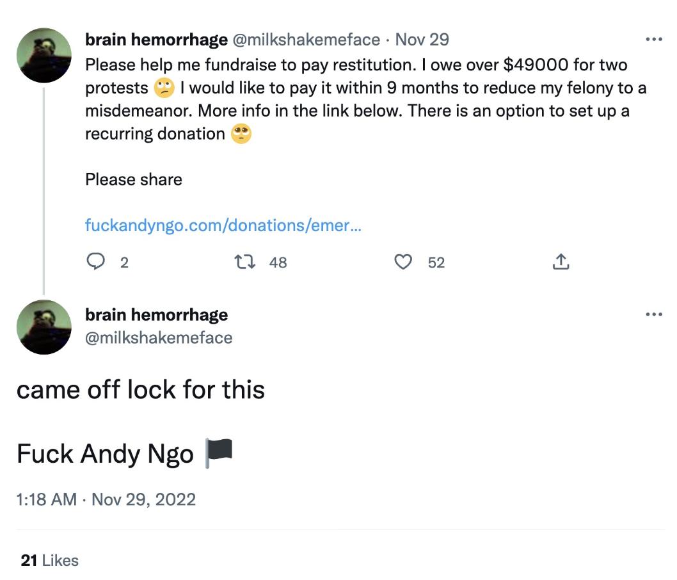Open the three-dot menu on the first tweet
The height and width of the screenshot is (580, 677).
click(x=654, y=39)
